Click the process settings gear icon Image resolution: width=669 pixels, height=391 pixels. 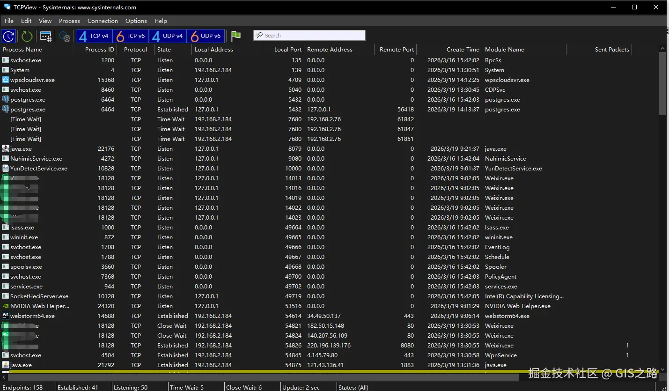pyautogui.click(x=65, y=37)
